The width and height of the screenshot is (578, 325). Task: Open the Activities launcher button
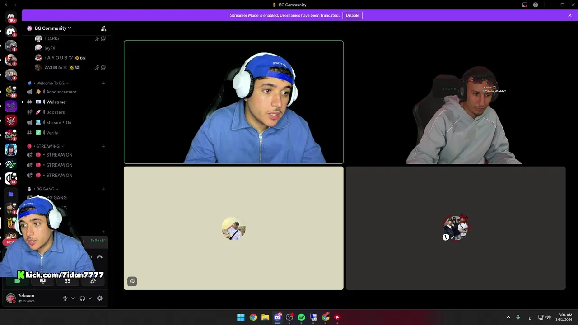point(68,281)
